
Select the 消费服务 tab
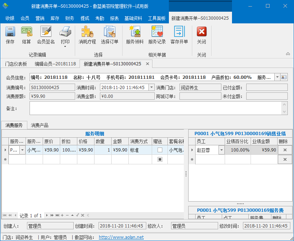[x=14, y=125]
